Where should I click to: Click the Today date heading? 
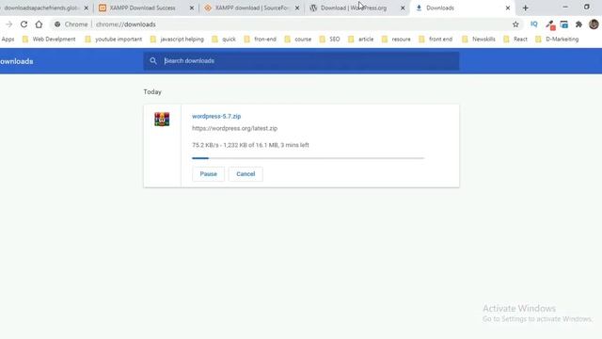coord(152,92)
